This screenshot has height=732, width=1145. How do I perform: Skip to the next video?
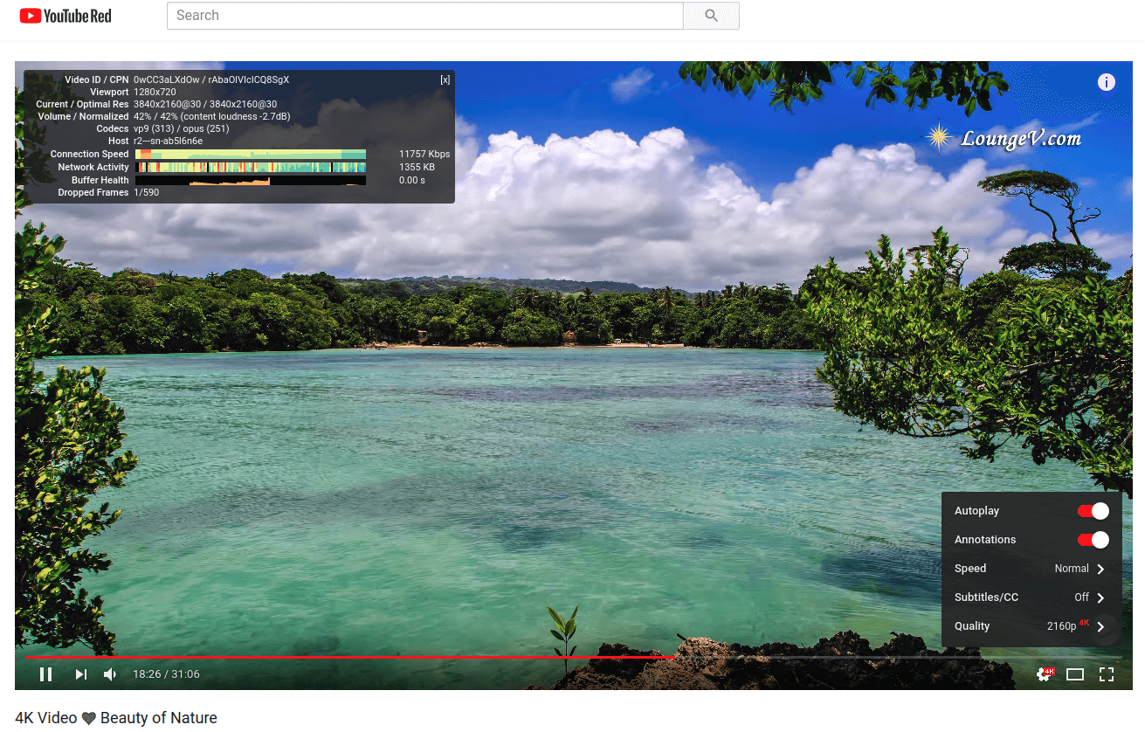click(x=80, y=674)
